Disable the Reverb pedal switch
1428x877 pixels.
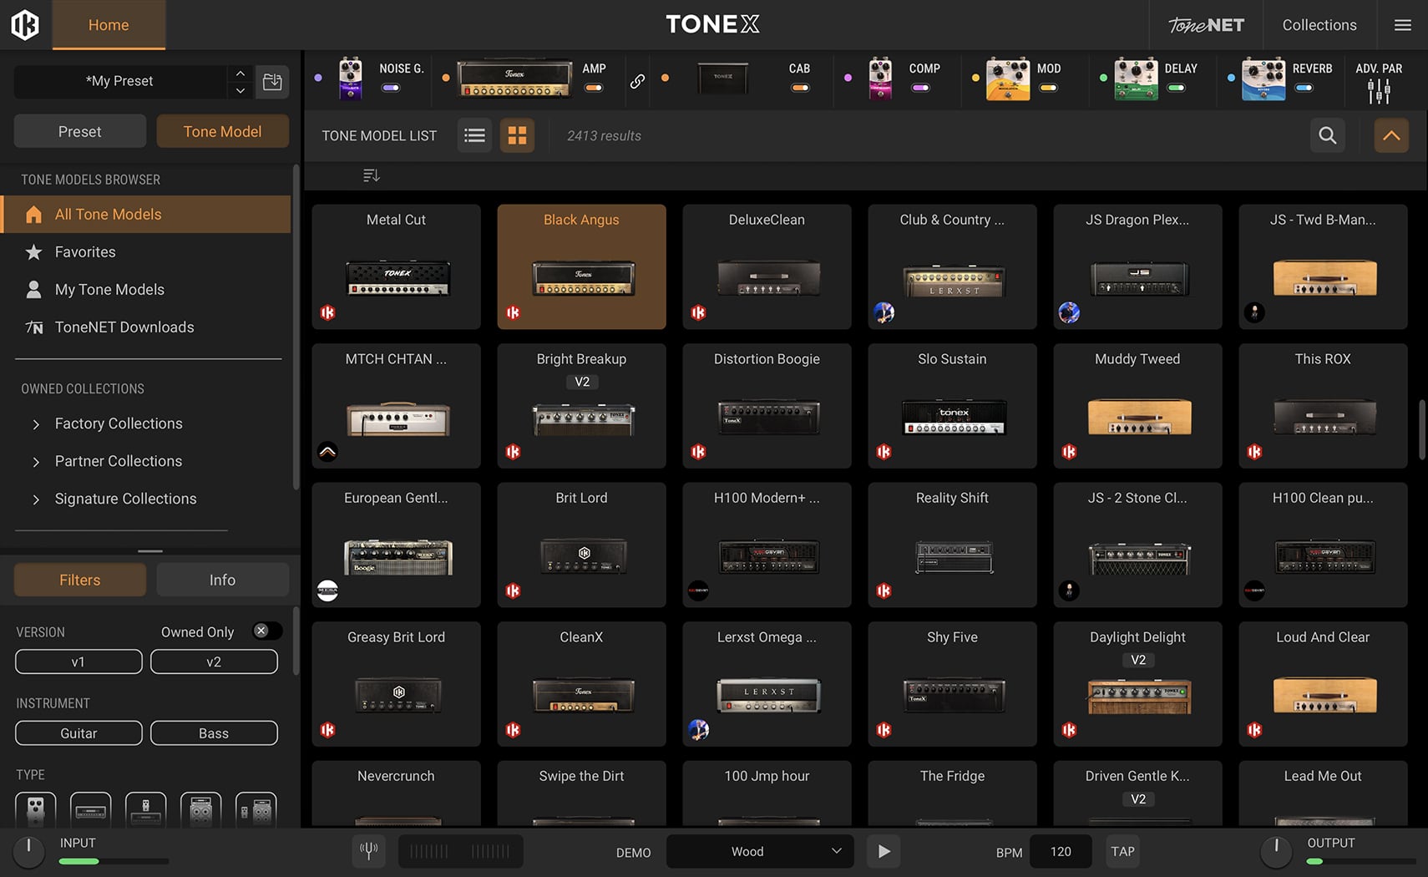pyautogui.click(x=1304, y=88)
